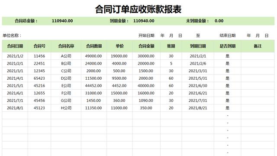Click the empty 备注 cell for E公司
Image resolution: width=277 pixels, height=156 pixels.
click(258, 86)
